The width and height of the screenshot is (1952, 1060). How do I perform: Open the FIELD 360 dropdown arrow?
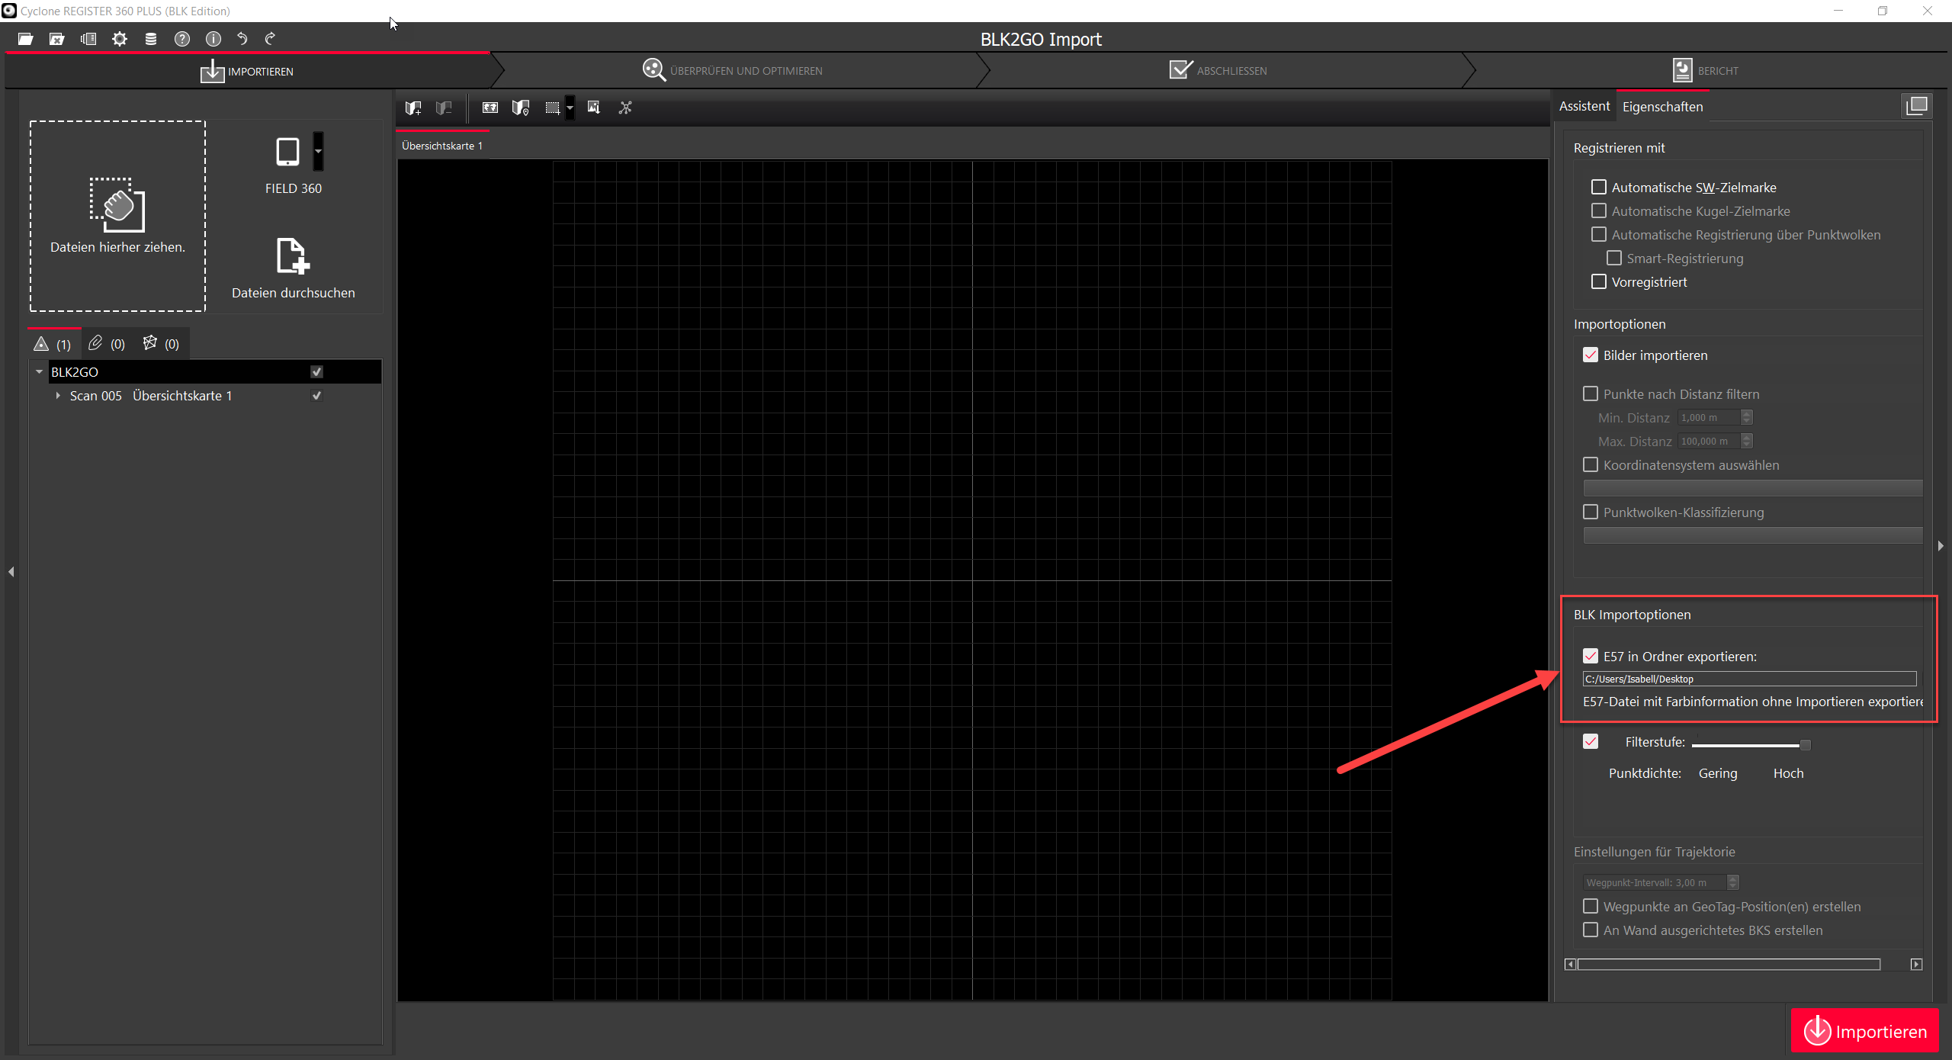319,152
